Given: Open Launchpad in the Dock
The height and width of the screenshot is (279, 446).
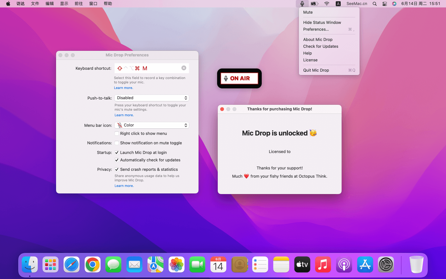Looking at the screenshot, I should [x=50, y=265].
